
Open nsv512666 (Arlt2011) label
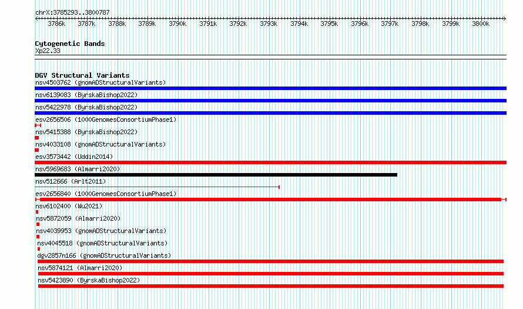pos(71,181)
